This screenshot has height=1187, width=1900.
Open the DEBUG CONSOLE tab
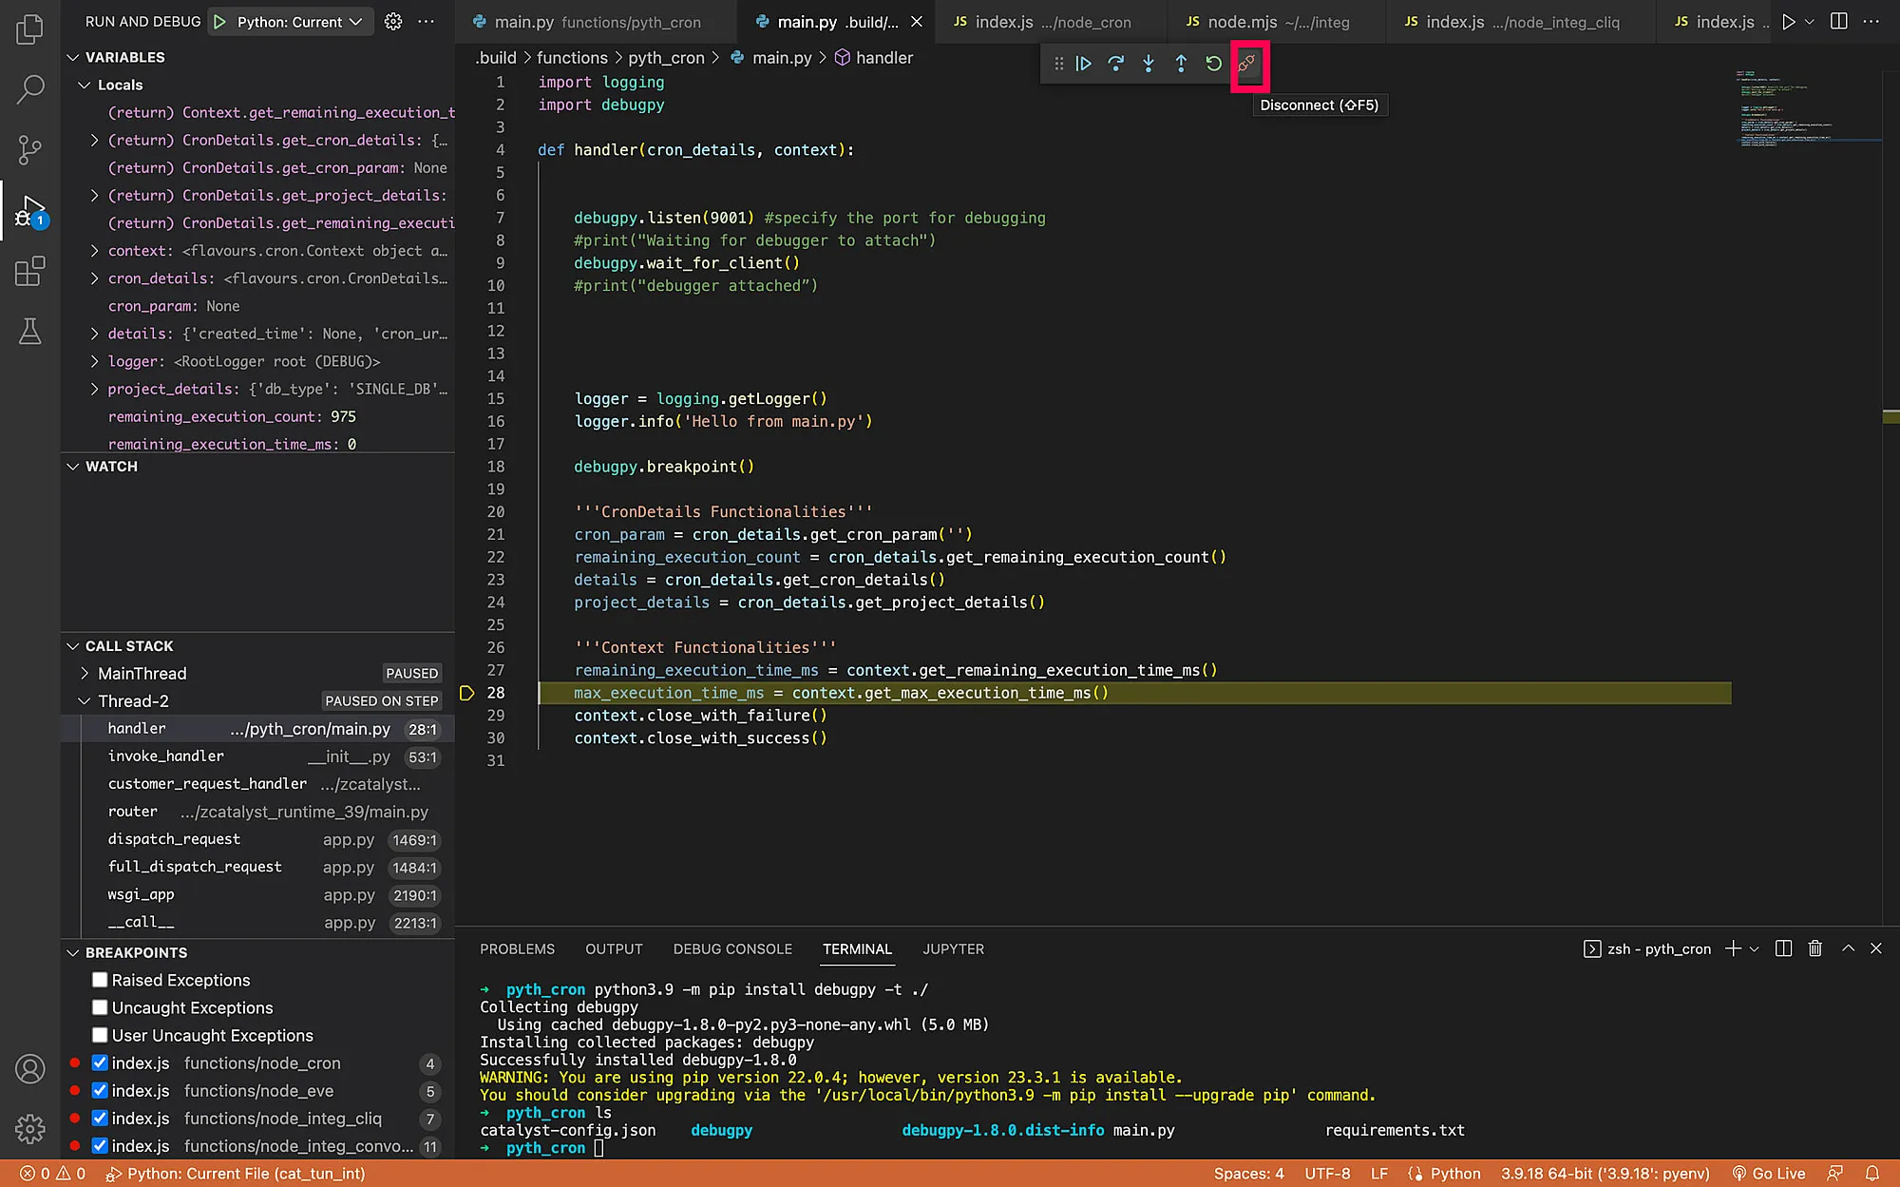(732, 948)
